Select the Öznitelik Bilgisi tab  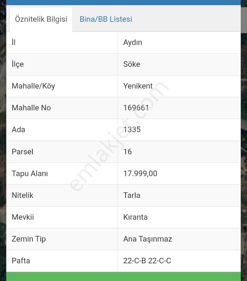41,19
